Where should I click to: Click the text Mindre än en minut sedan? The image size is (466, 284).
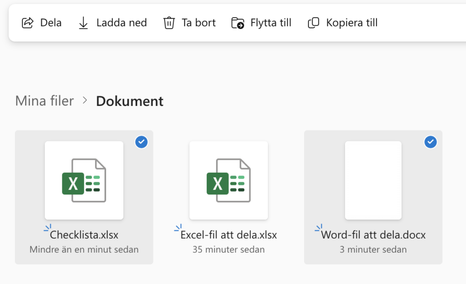click(84, 249)
